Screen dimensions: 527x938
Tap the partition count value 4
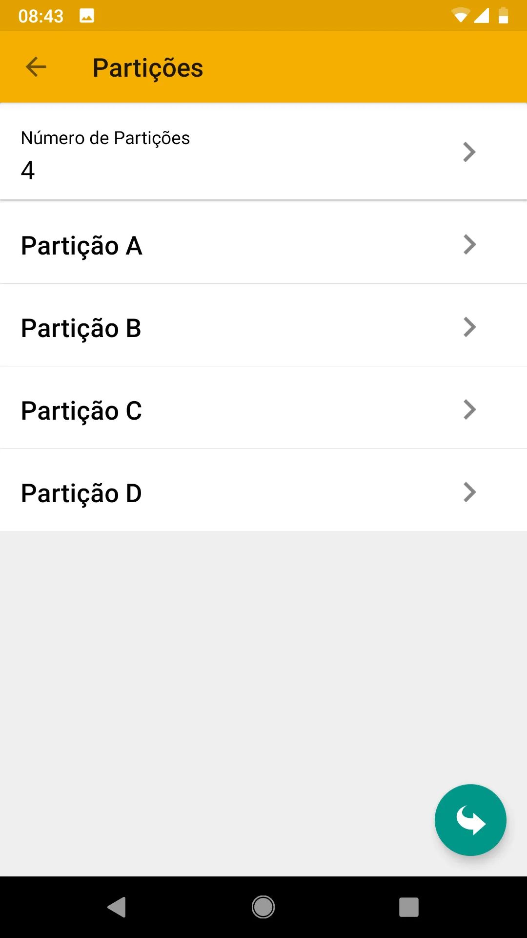click(28, 171)
